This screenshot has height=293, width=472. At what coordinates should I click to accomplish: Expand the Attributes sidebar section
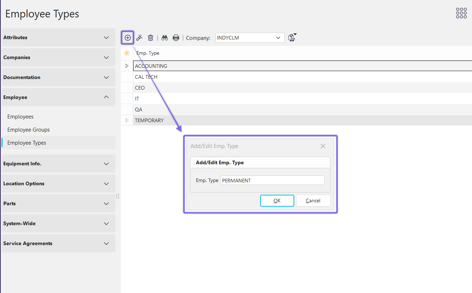58,37
